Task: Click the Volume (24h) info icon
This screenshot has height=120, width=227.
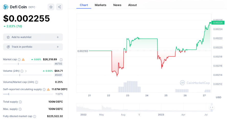Action: pos(22,71)
